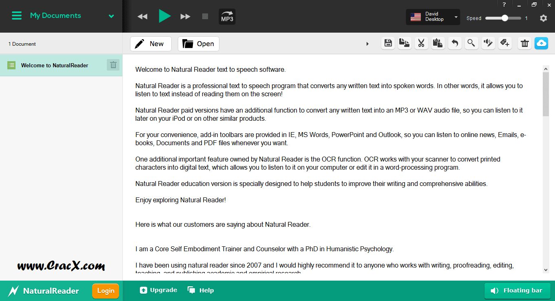Click the scrollbar up arrow
Viewport: 555px width, 301px height.
point(546,69)
